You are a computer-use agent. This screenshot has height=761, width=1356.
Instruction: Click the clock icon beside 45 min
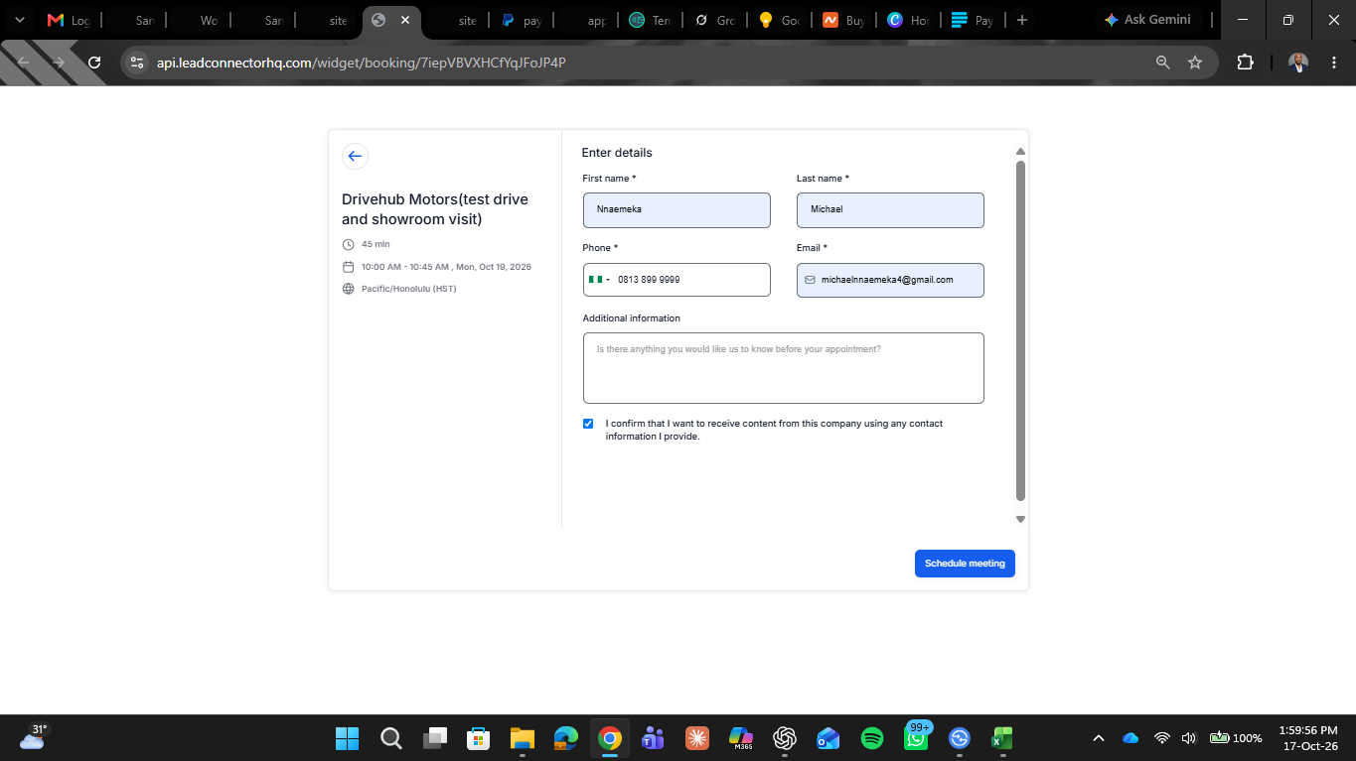pos(348,244)
